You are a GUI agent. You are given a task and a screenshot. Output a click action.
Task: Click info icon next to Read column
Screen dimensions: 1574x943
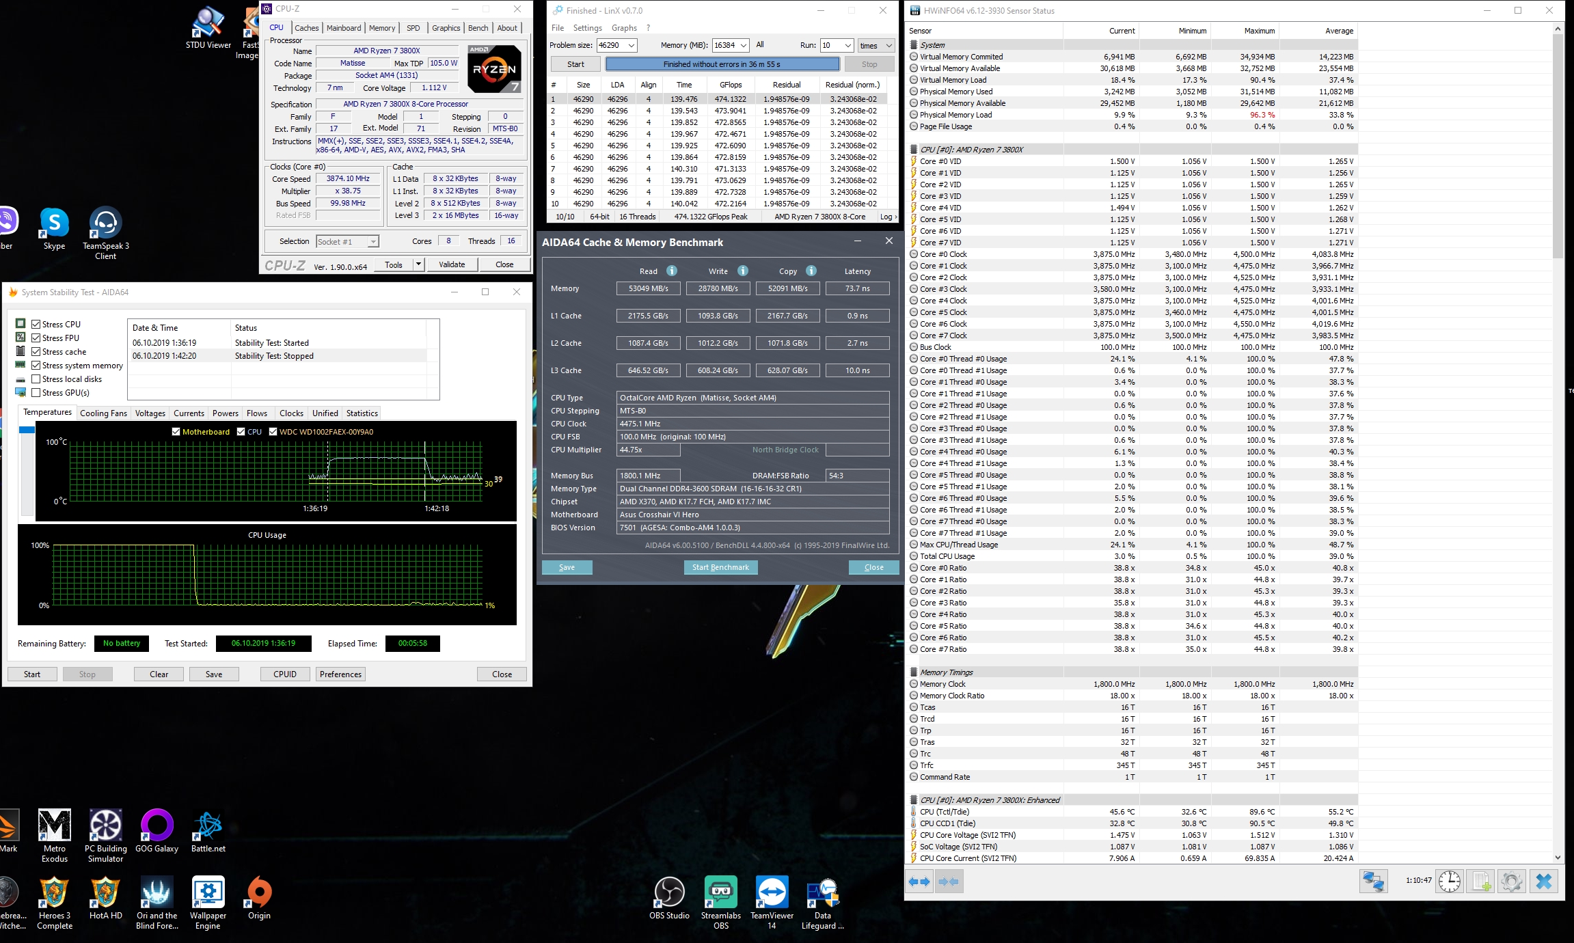672,271
